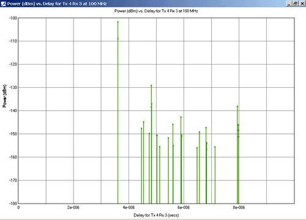Click the plot title text
The width and height of the screenshot is (306, 220).
point(156,11)
